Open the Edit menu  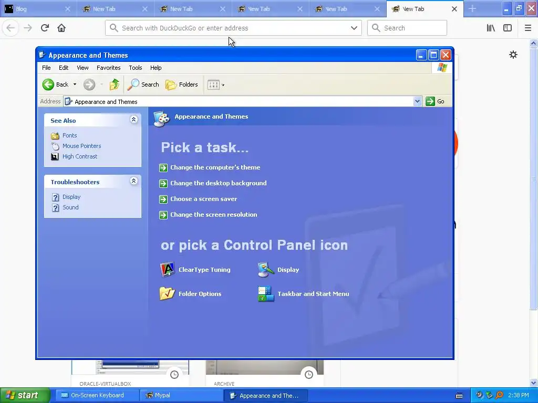pyautogui.click(x=64, y=68)
